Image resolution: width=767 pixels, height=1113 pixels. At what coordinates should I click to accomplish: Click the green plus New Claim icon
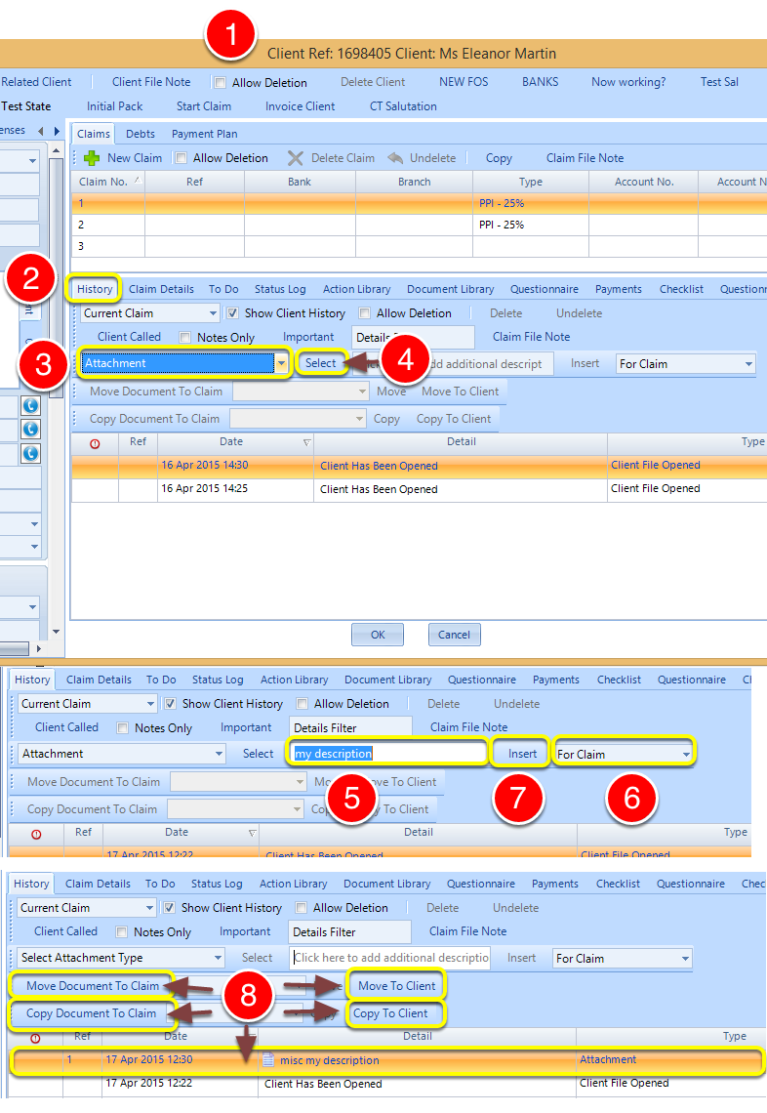[92, 157]
